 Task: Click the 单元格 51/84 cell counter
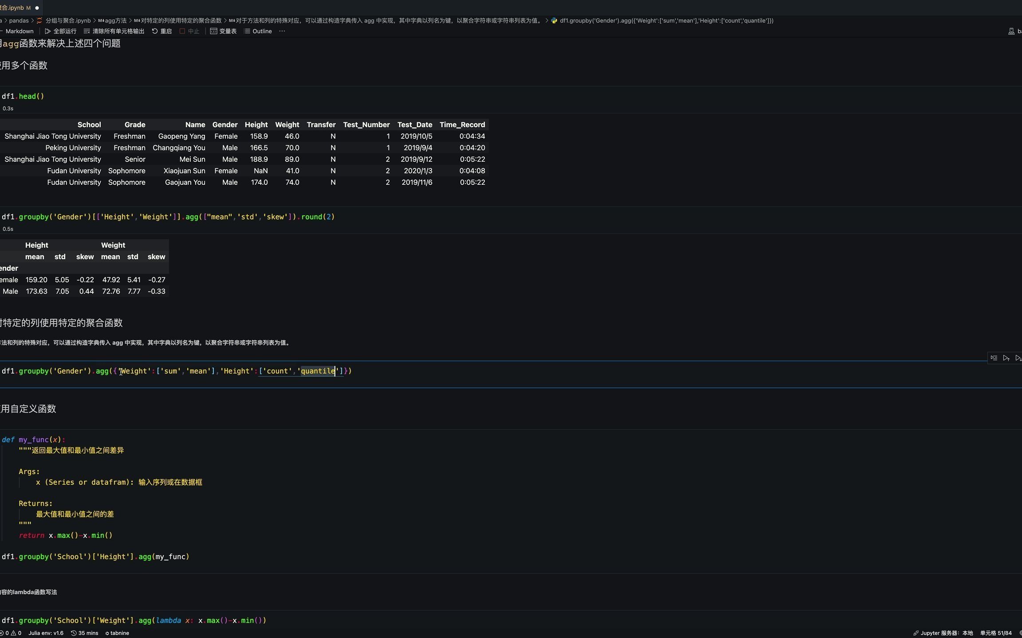coord(996,633)
